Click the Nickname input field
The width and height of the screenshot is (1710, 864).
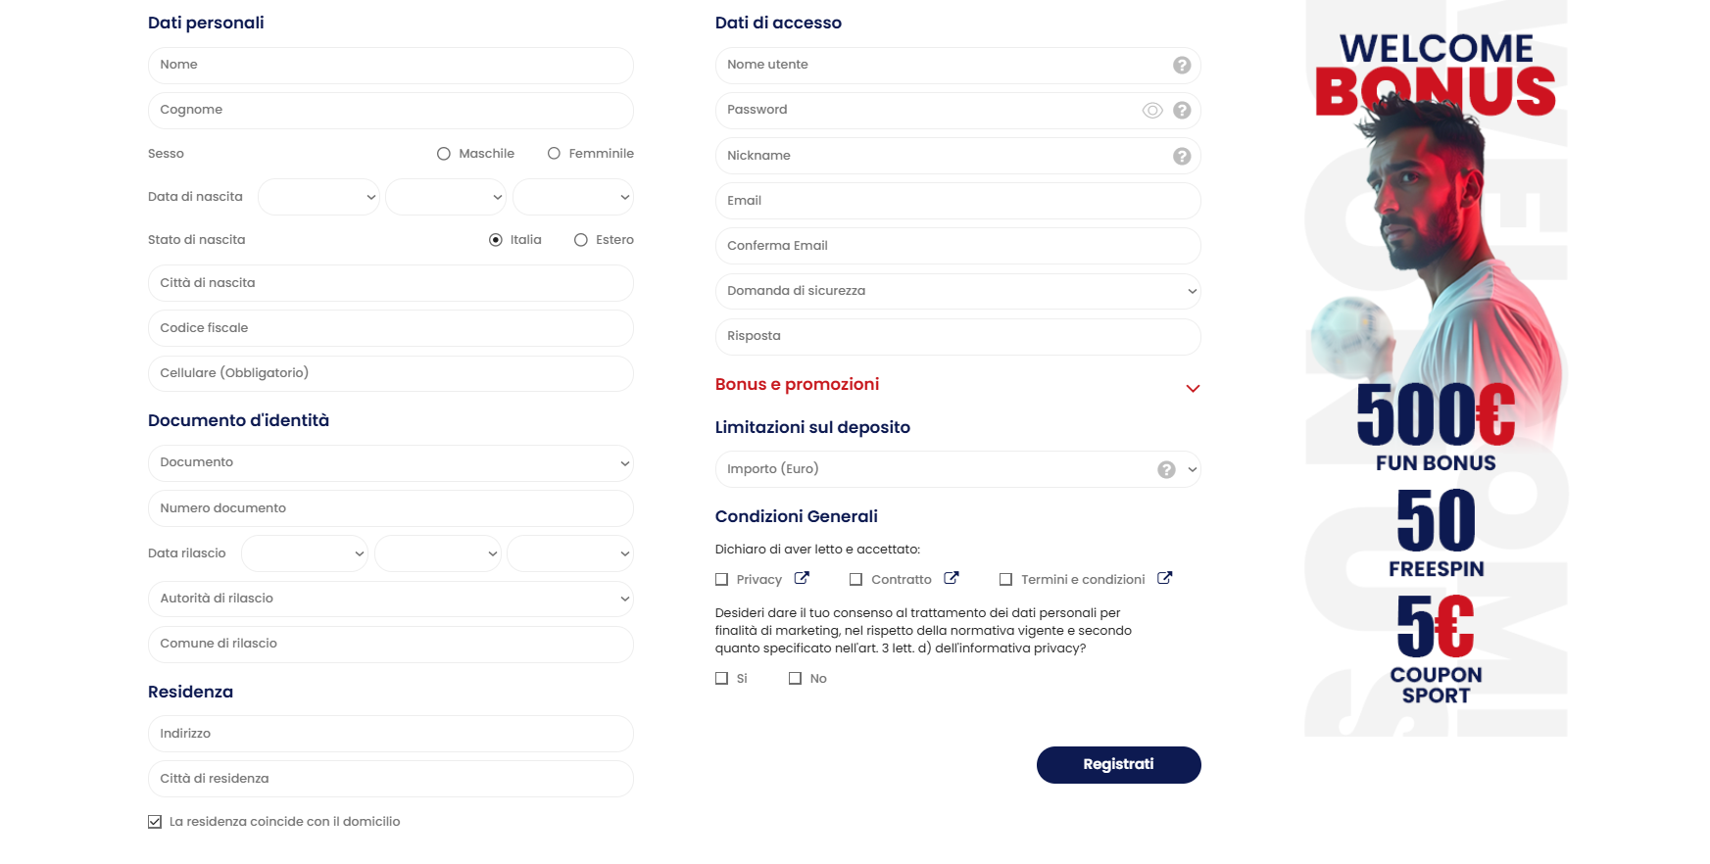click(x=958, y=156)
